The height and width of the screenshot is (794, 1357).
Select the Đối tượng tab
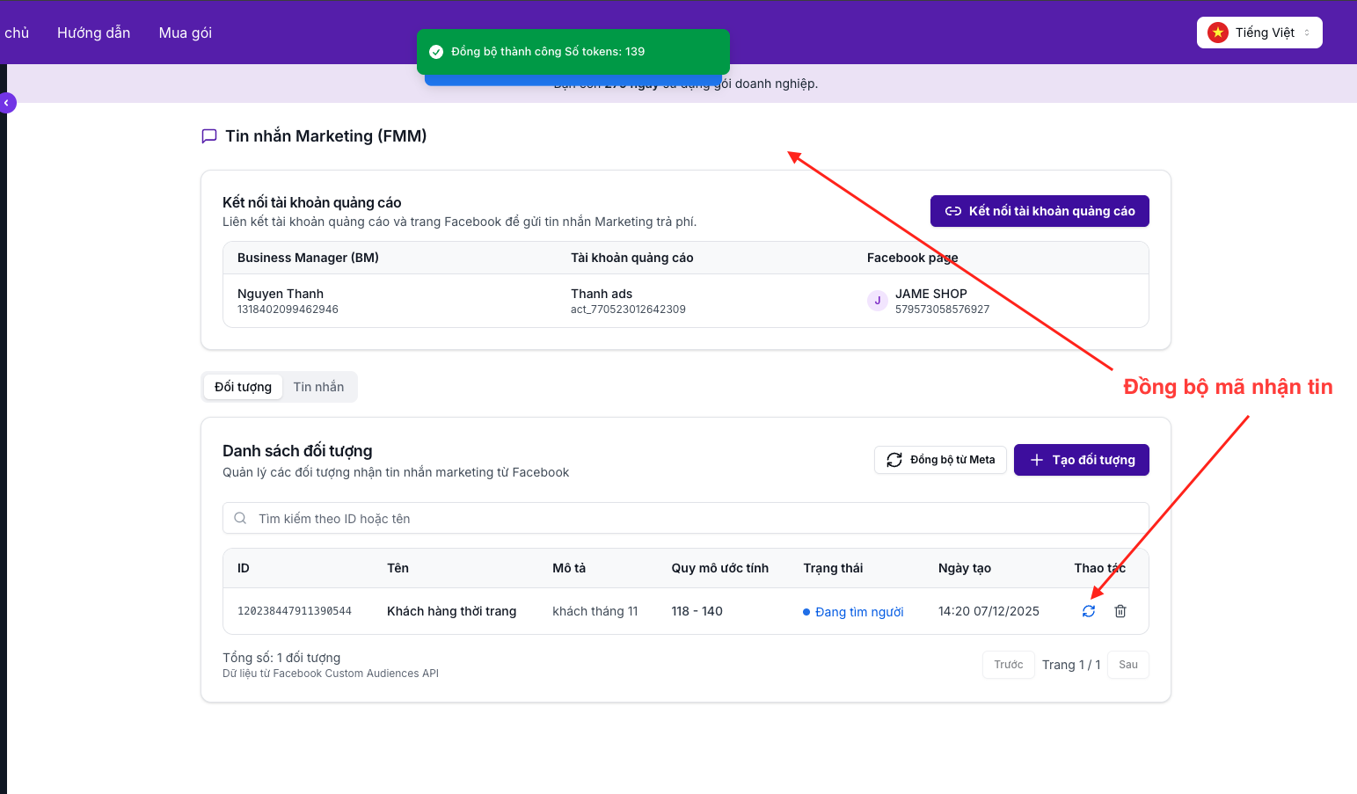[x=243, y=387]
